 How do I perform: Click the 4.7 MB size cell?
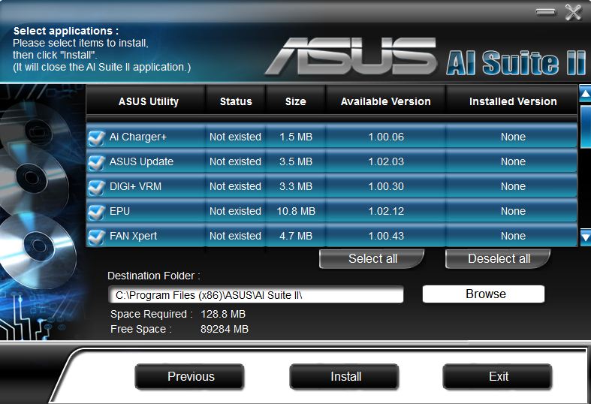pos(296,236)
